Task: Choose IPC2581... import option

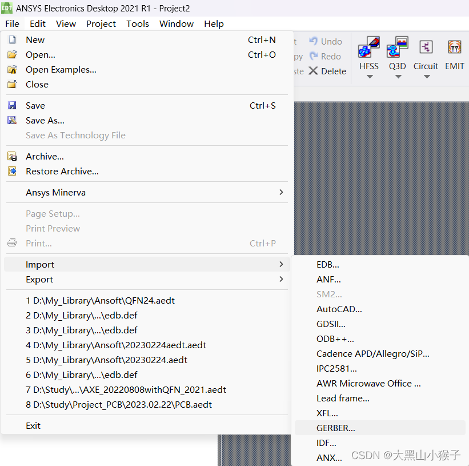Action: tap(380, 368)
